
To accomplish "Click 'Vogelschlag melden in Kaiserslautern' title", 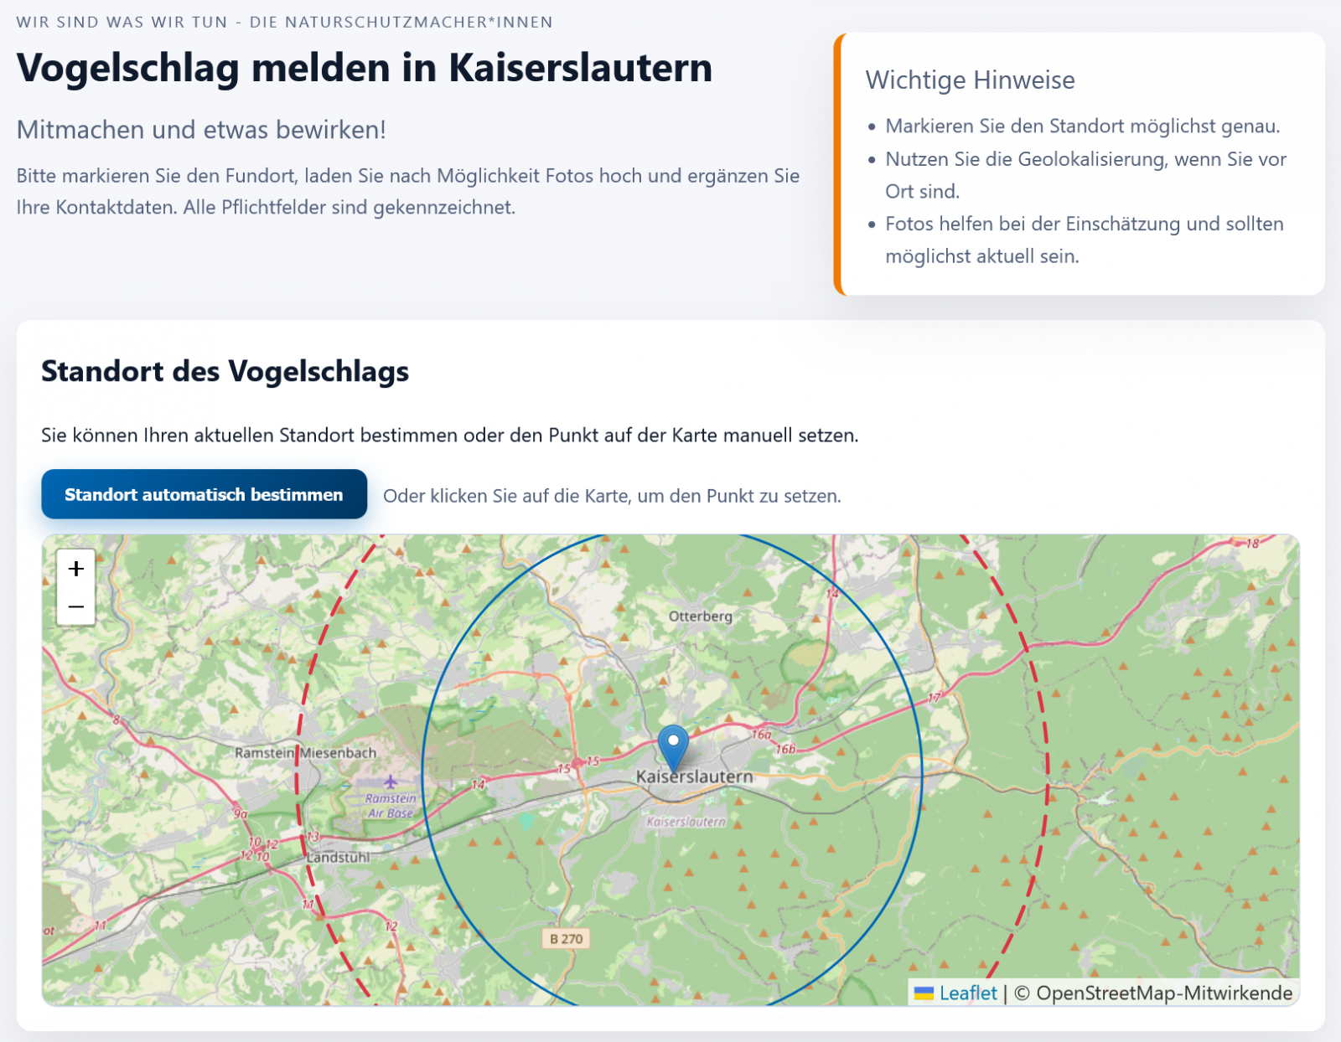I will 365,68.
